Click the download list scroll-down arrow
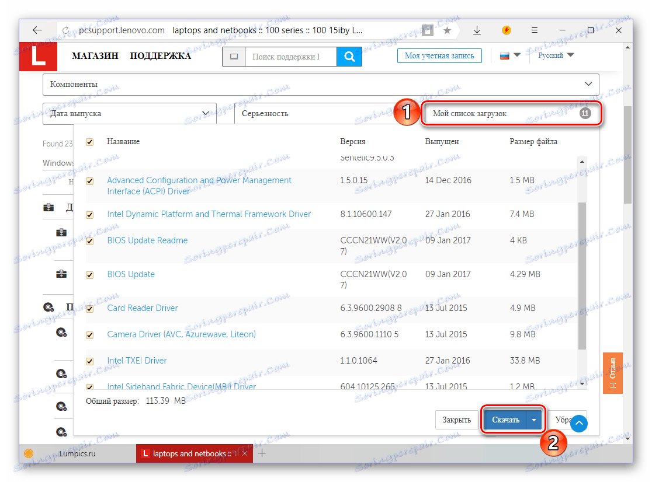The width and height of the screenshot is (652, 482). point(582,383)
